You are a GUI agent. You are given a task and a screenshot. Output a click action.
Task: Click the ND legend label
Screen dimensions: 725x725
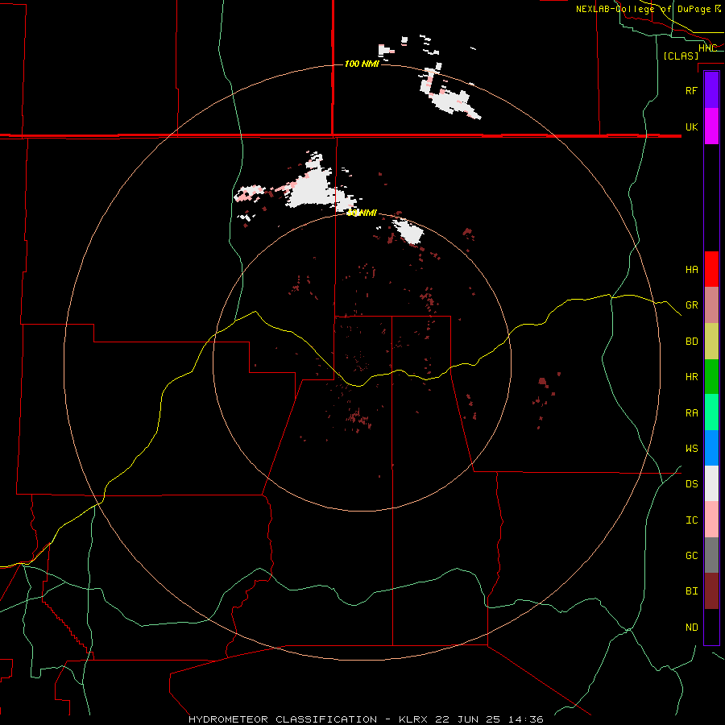pyautogui.click(x=691, y=628)
